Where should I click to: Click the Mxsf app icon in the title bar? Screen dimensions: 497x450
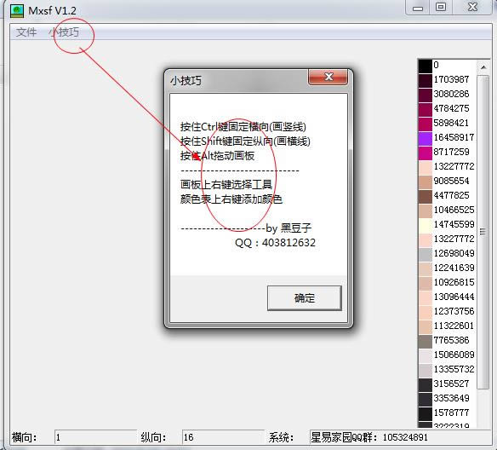17,10
